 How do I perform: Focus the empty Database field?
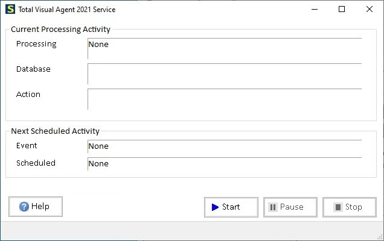click(x=224, y=74)
